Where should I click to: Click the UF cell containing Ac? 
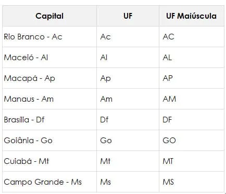[x=128, y=37]
